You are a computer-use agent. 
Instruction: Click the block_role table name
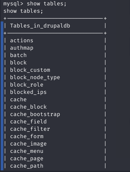(27, 85)
